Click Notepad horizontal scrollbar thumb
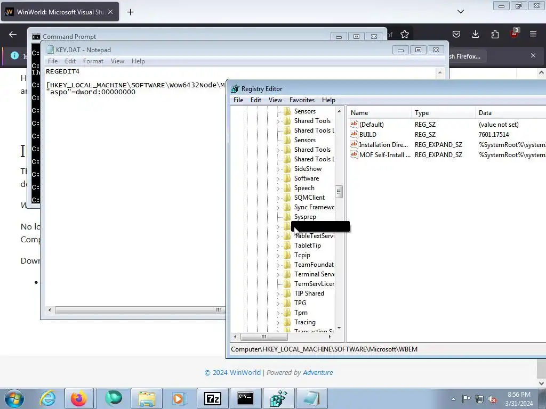The image size is (546, 409). pyautogui.click(x=139, y=310)
